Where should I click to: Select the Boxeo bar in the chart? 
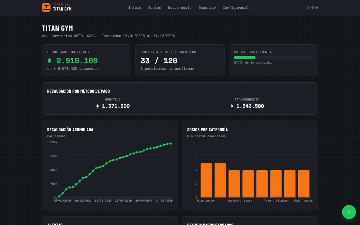coord(248,184)
